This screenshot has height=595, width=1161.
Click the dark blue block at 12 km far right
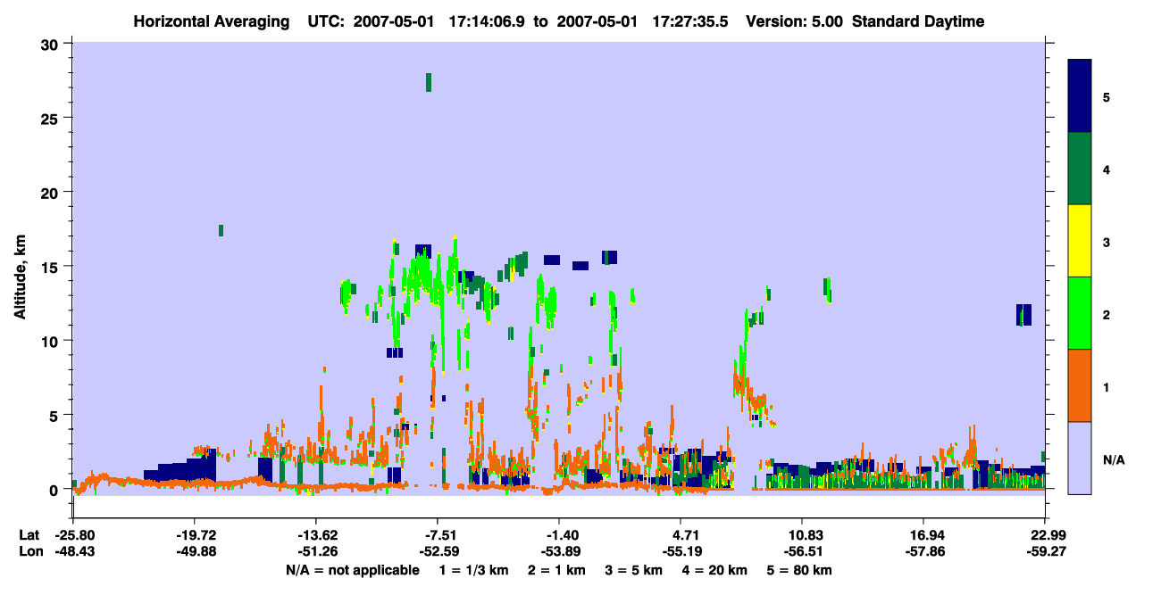[x=1023, y=314]
